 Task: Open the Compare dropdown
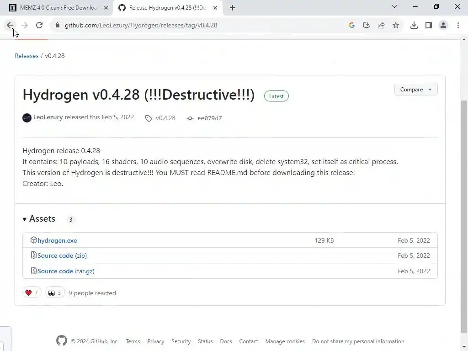tap(416, 90)
